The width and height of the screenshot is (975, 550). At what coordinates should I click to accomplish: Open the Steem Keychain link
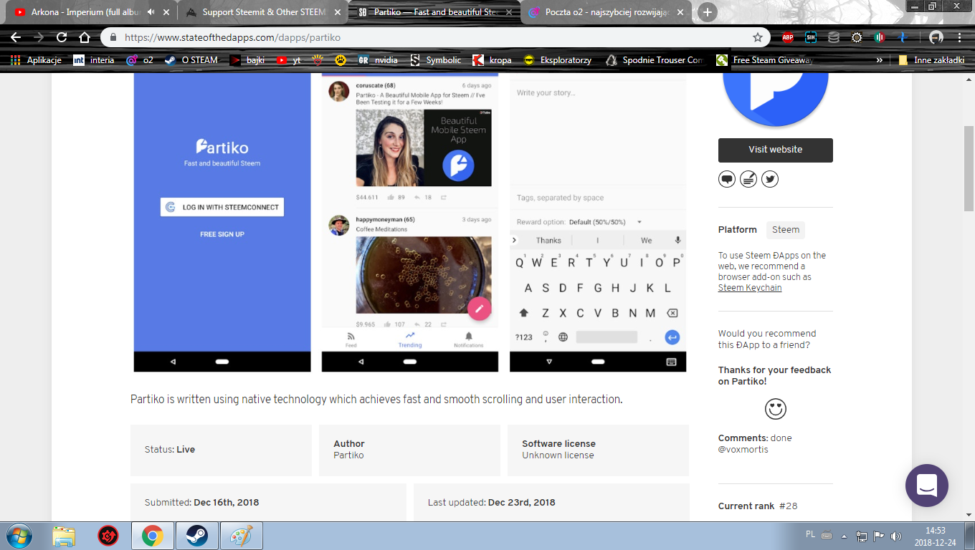[750, 288]
